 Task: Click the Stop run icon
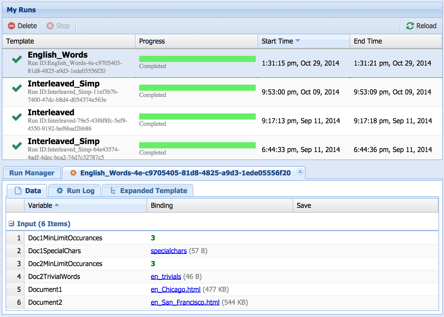click(x=50, y=26)
